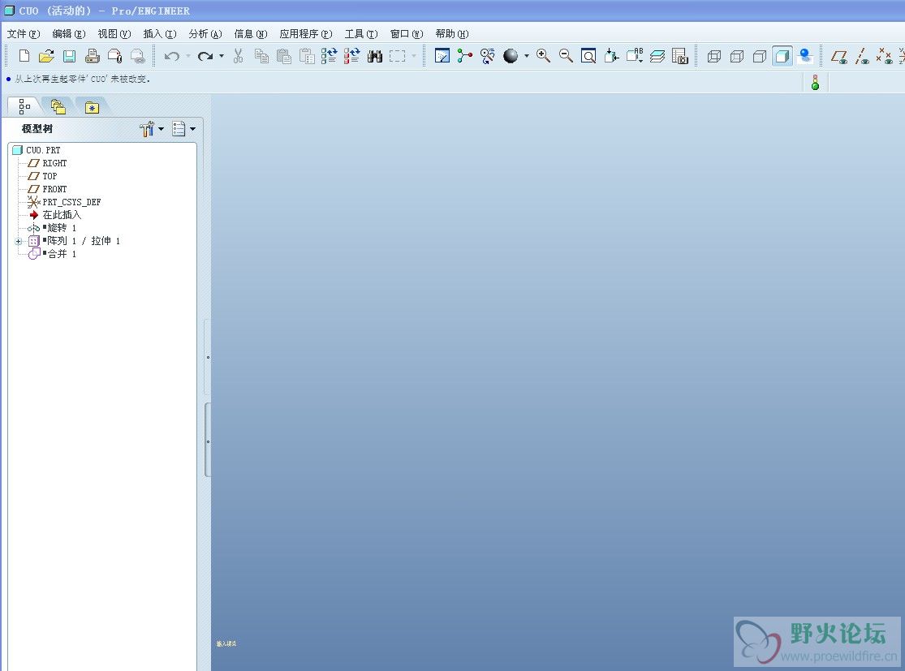
Task: Open the 插入 menu
Action: (160, 34)
